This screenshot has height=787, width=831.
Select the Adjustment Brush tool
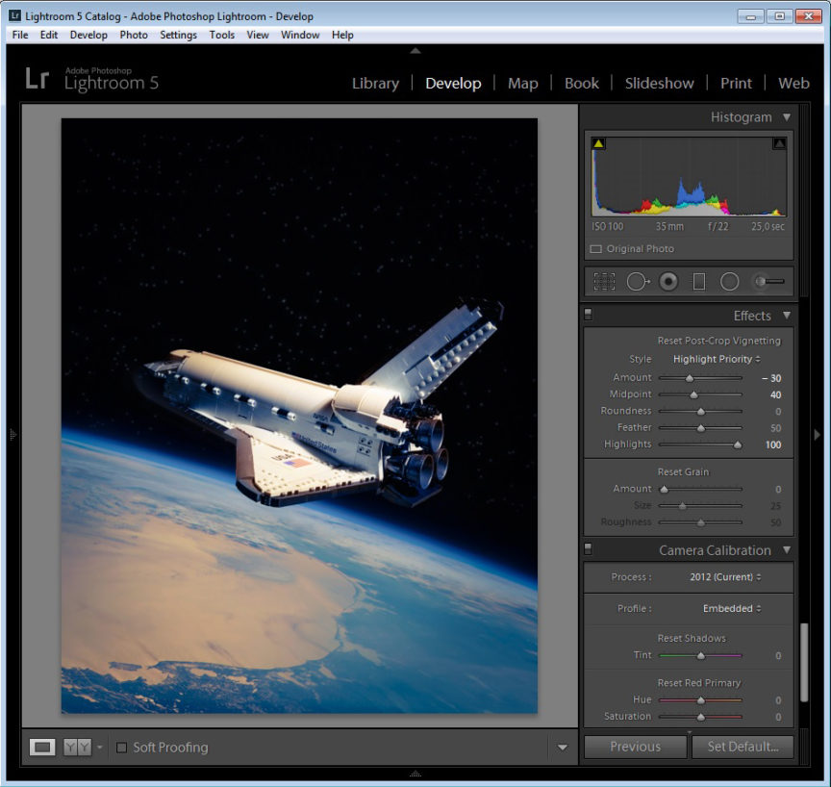768,282
